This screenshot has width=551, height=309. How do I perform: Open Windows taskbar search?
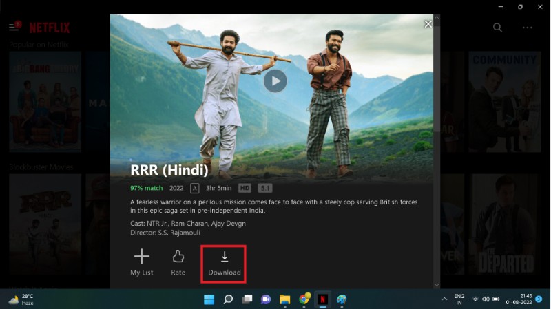click(228, 299)
